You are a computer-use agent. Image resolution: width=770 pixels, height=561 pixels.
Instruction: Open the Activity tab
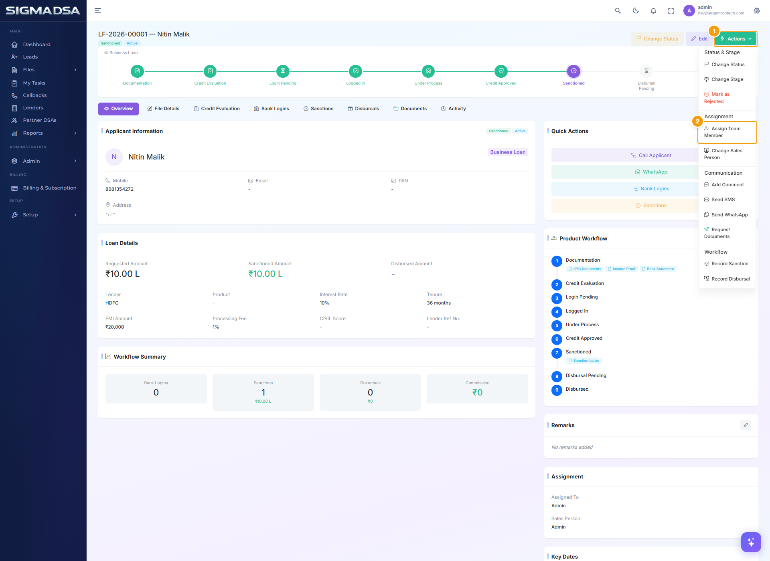click(x=453, y=109)
